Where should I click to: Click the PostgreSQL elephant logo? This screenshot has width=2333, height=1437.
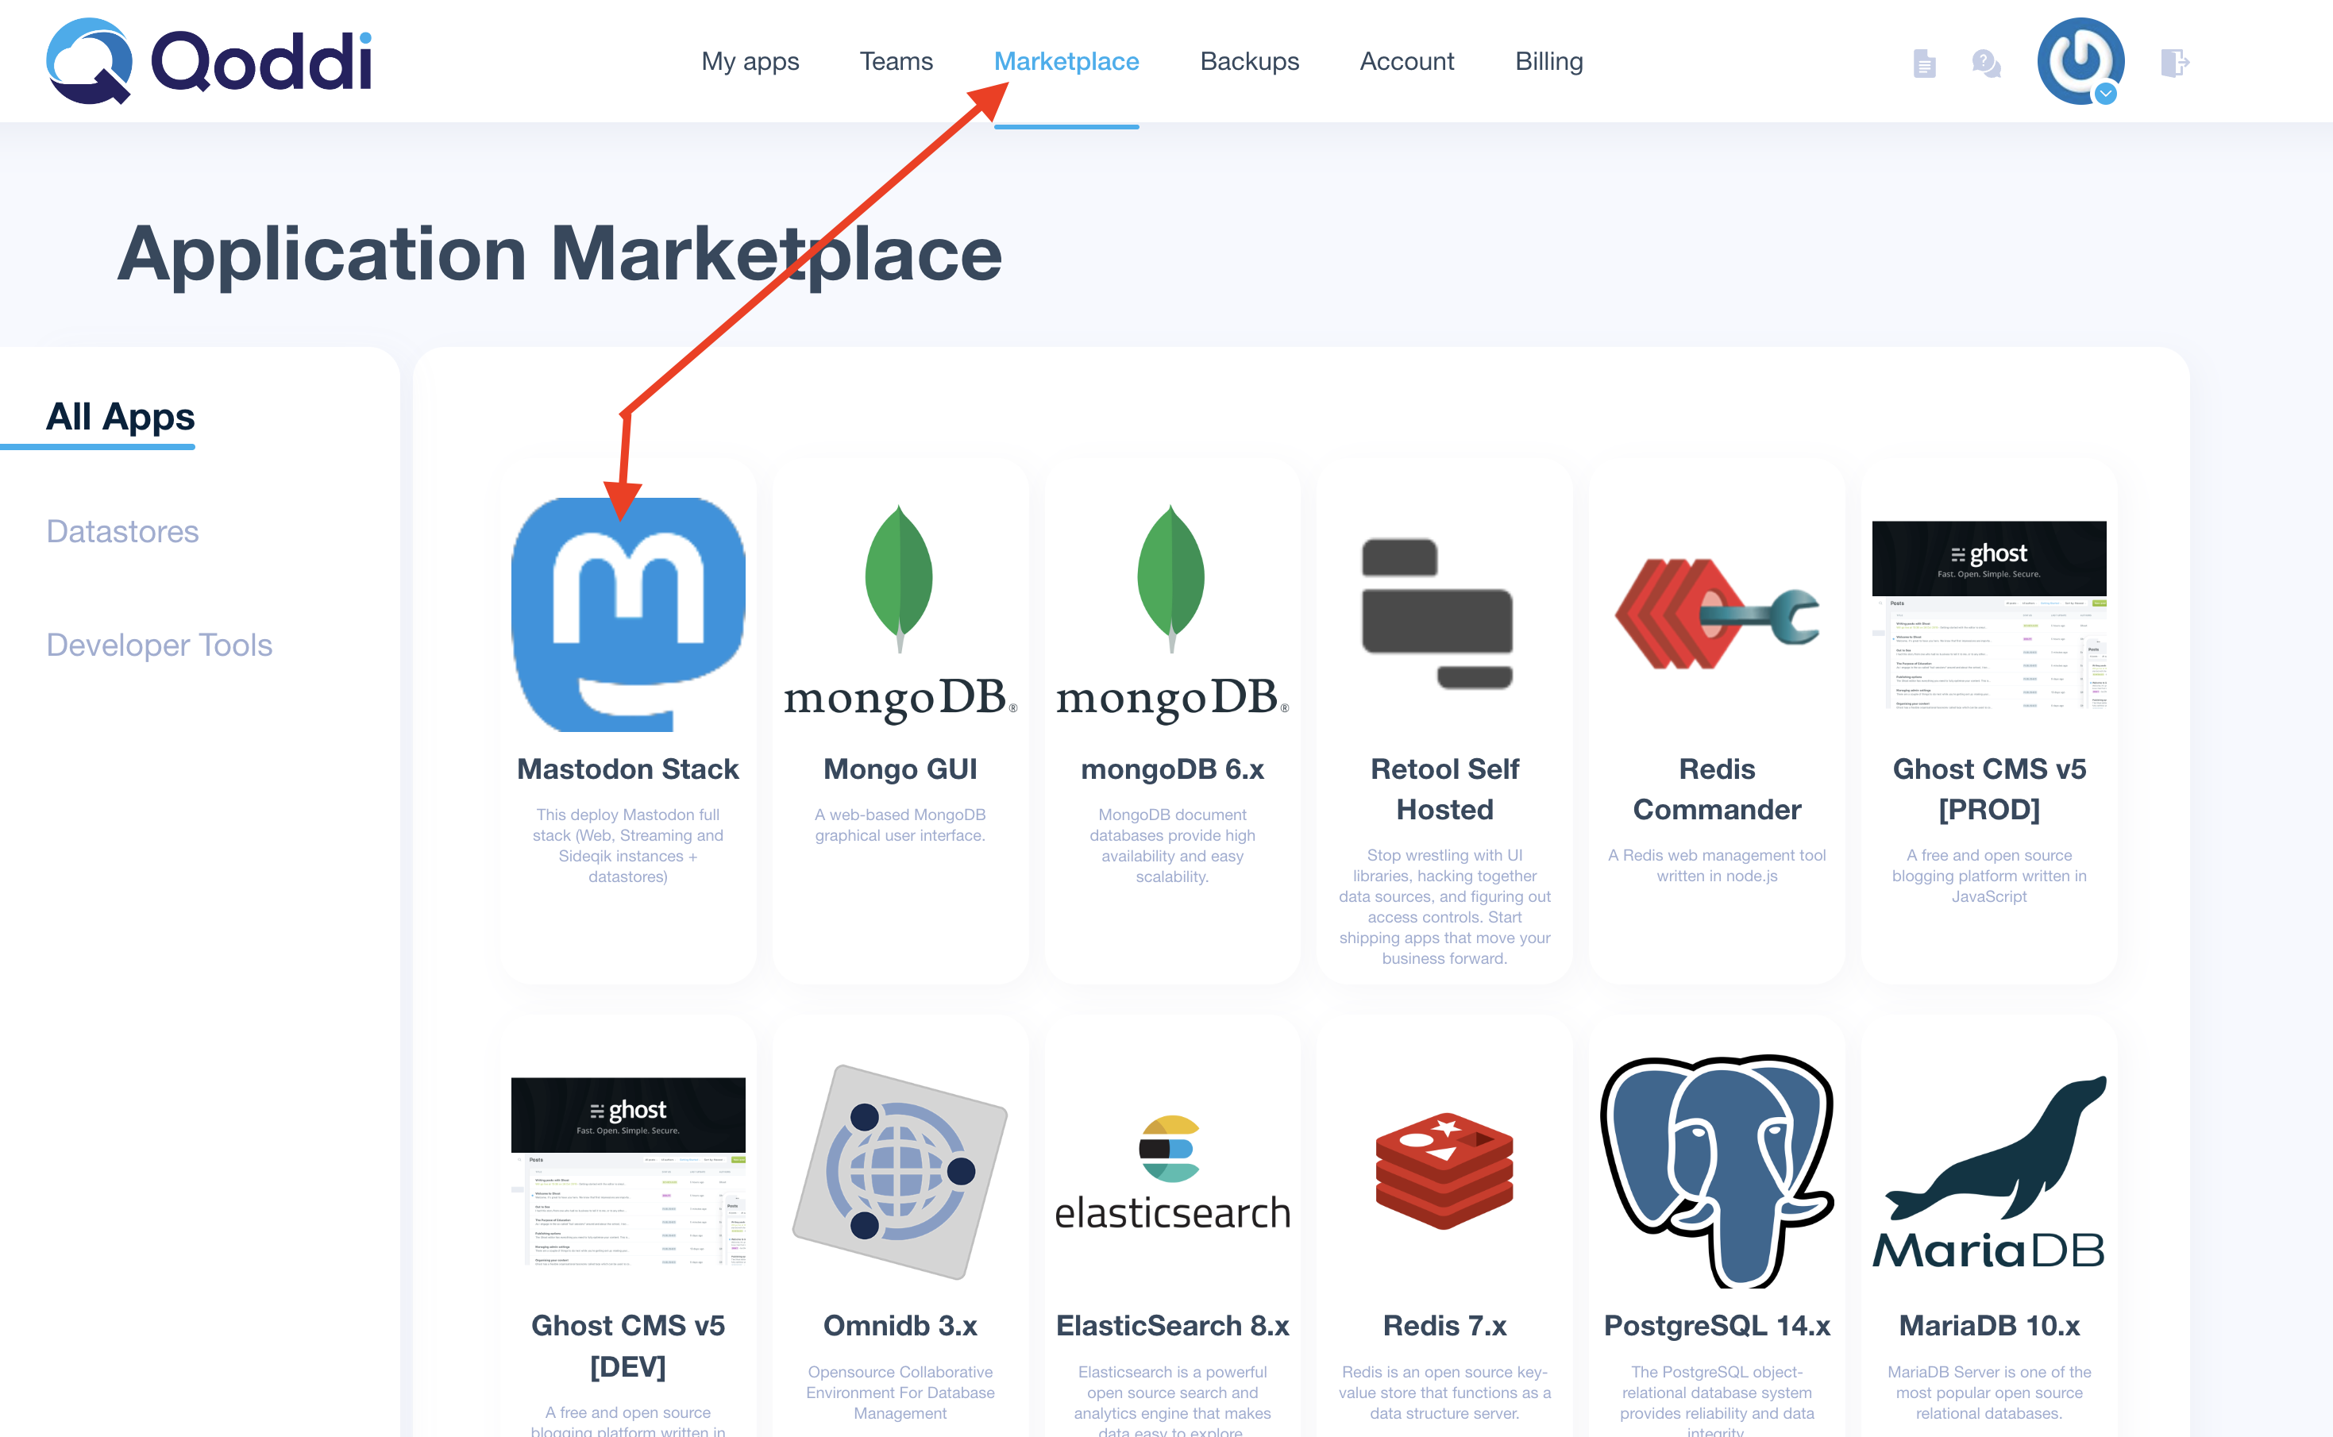[1716, 1171]
